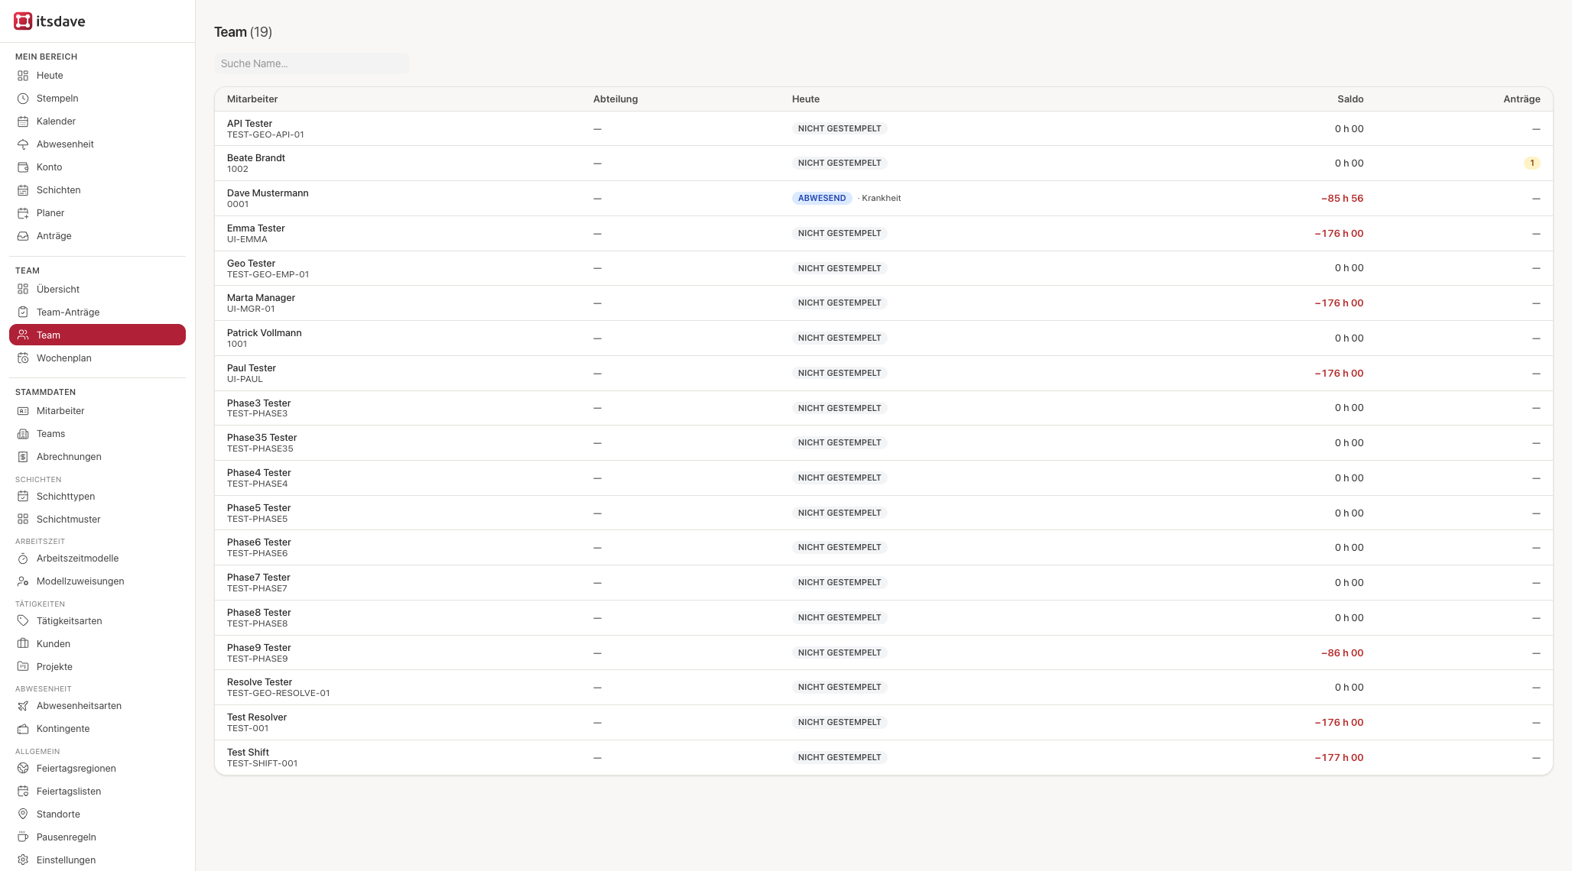Screen dimensions: 1572x871
Task: Click the Tätigkeitsarten tag icon
Action: tap(23, 621)
